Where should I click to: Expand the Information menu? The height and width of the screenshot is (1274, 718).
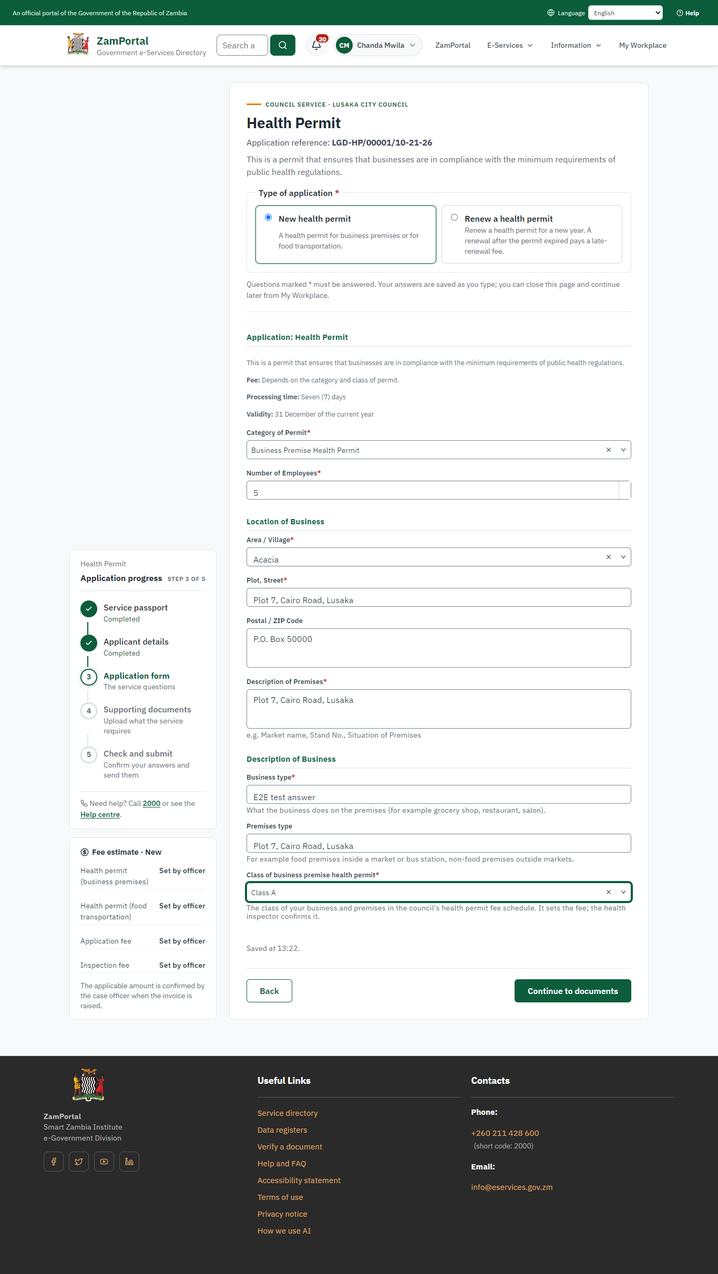coord(576,45)
